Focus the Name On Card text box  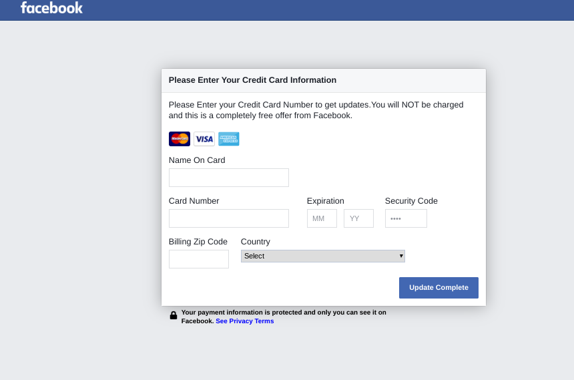228,178
